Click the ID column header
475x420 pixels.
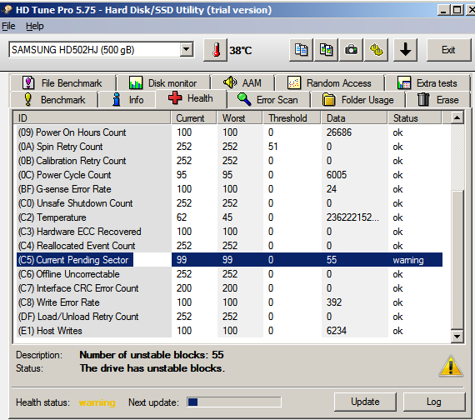click(92, 117)
